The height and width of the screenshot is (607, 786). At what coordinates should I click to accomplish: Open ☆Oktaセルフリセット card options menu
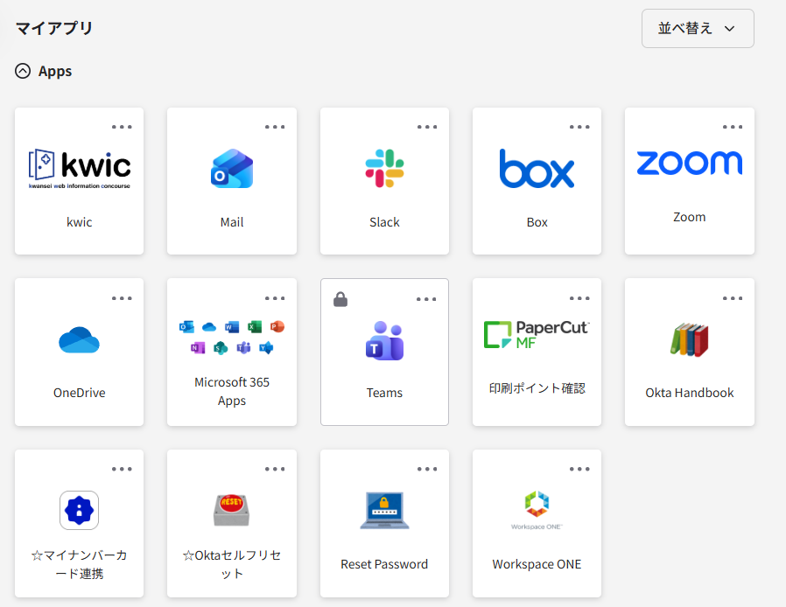275,469
